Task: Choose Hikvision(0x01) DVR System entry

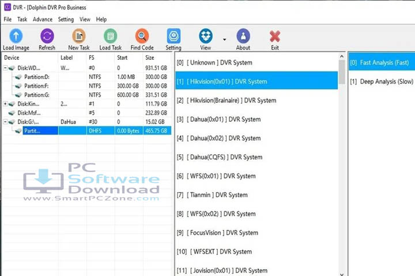Action: (256, 81)
